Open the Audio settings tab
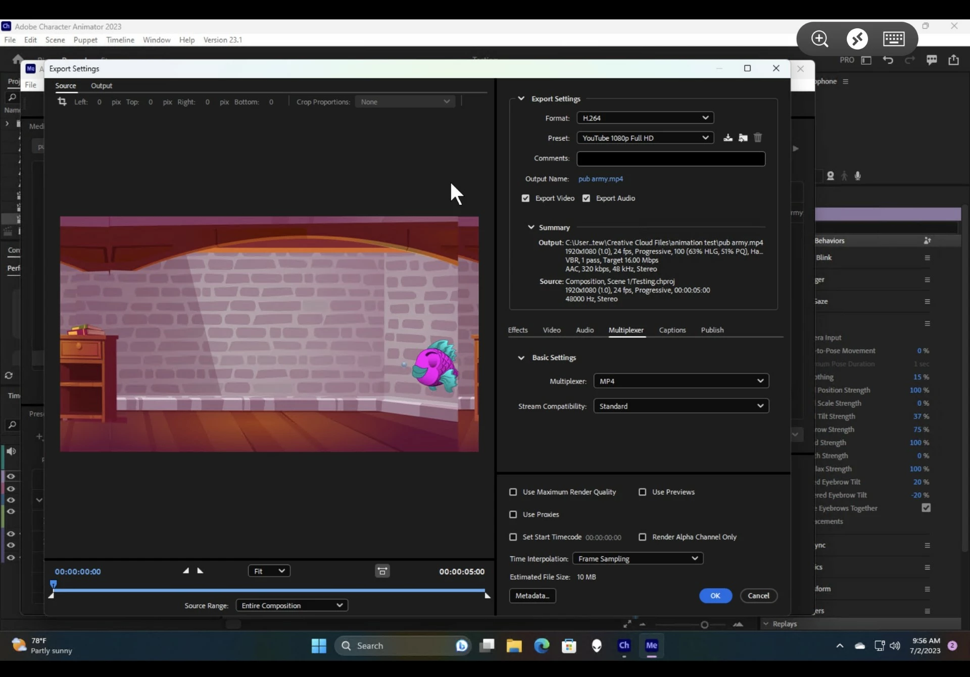Image resolution: width=970 pixels, height=677 pixels. tap(585, 330)
